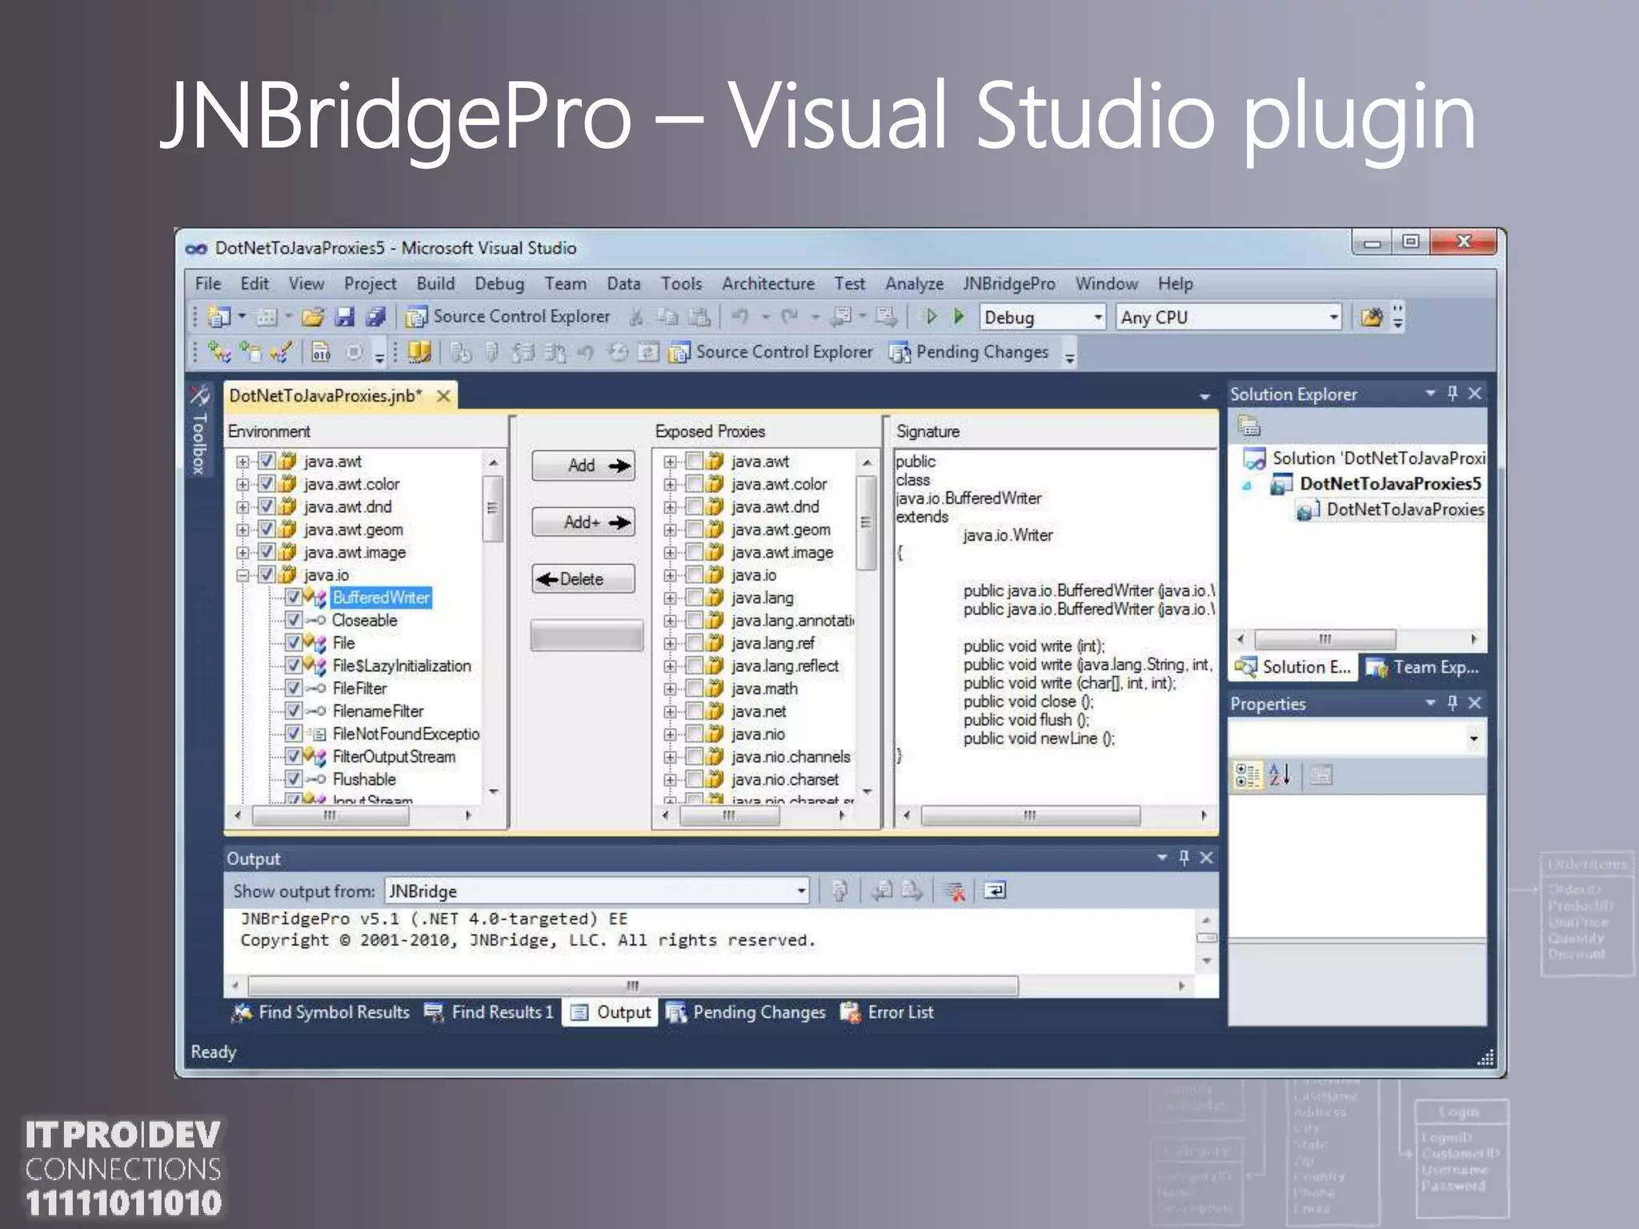Open the Show output from dropdown
This screenshot has width=1639, height=1229.
click(800, 891)
